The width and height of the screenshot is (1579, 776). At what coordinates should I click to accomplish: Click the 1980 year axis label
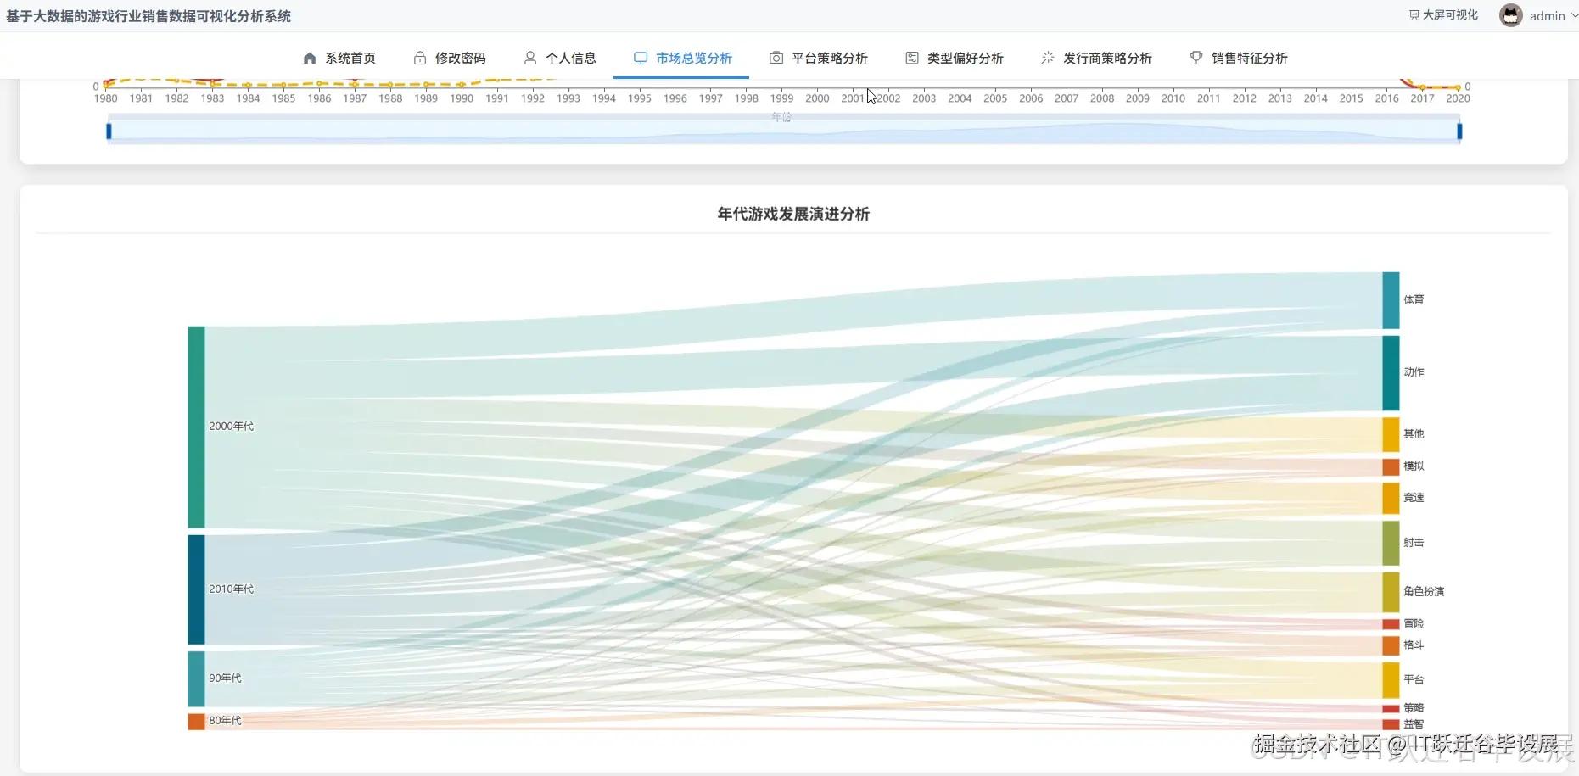[105, 98]
